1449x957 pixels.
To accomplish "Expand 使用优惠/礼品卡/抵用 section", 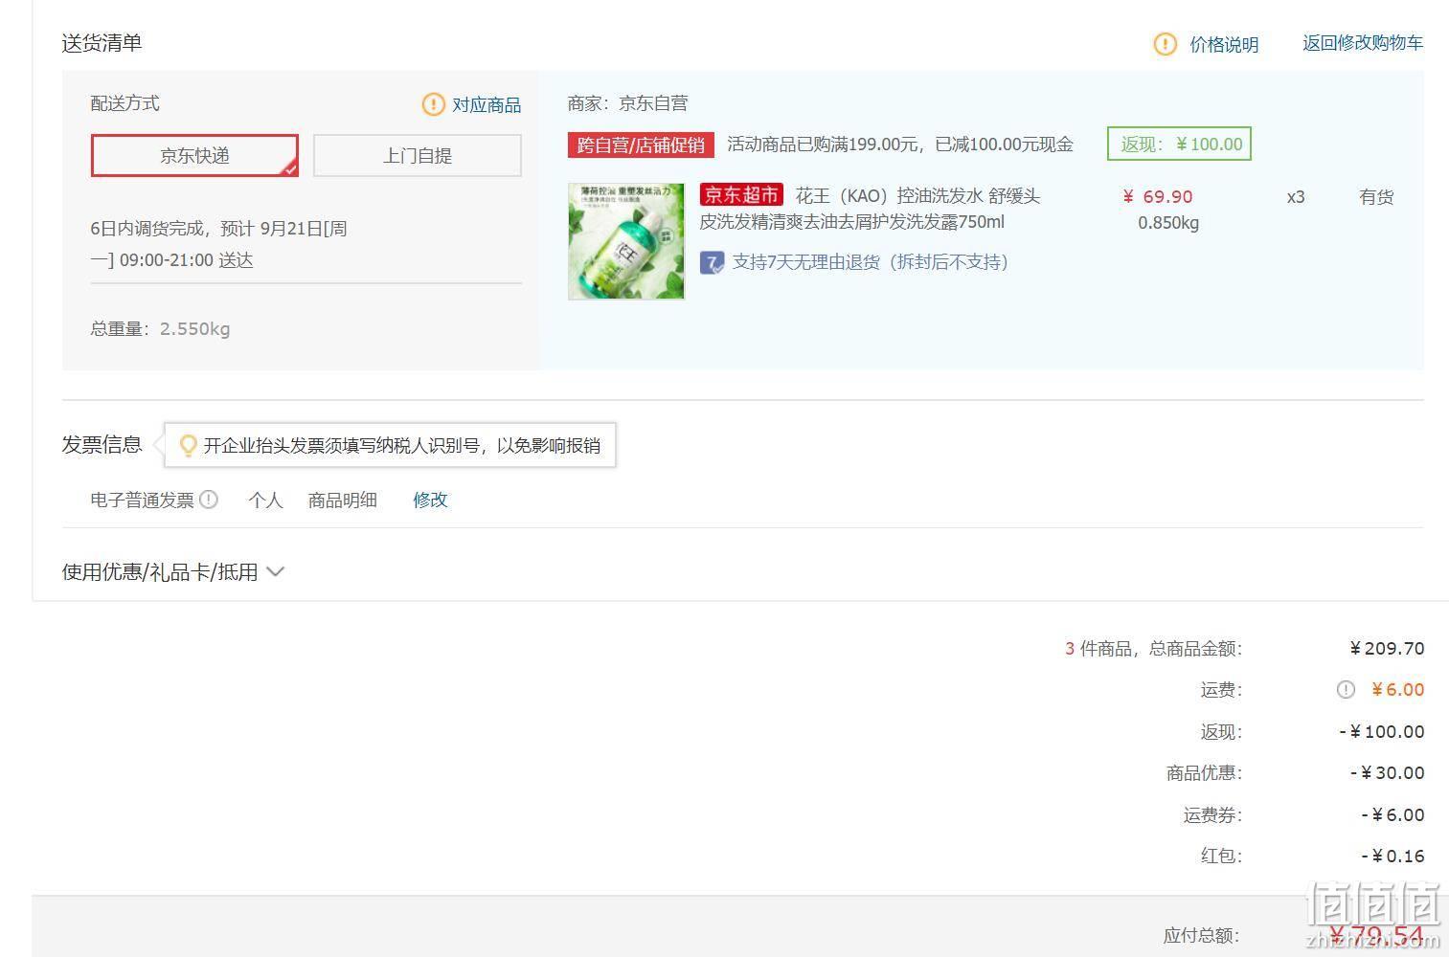I will coord(173,571).
